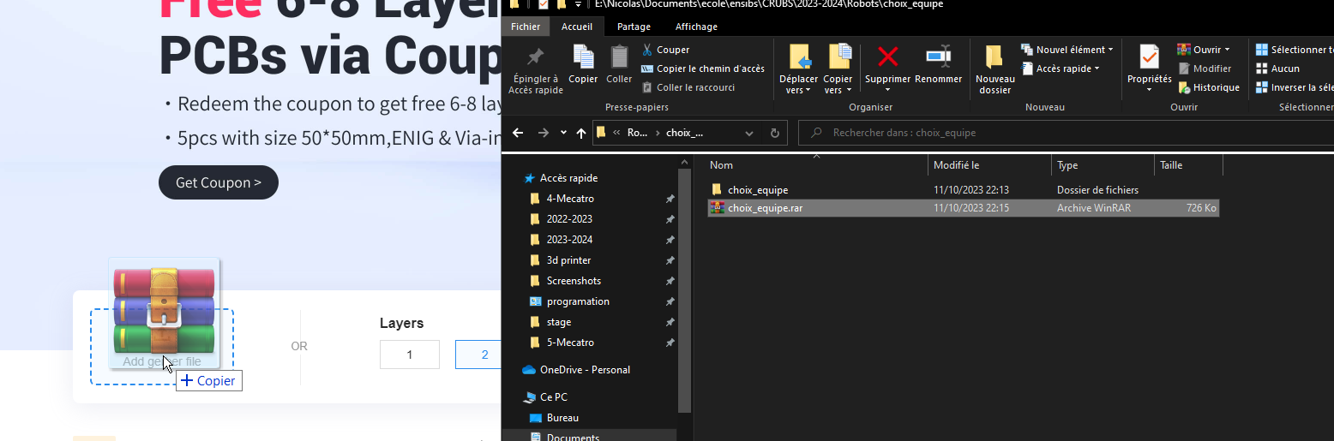Screen dimensions: 1334x441
Task: Click Couper scissors command
Action: click(x=666, y=50)
